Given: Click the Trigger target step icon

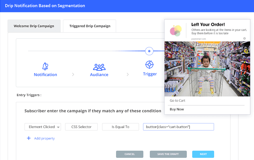Looking at the screenshot, I should pyautogui.click(x=149, y=65).
